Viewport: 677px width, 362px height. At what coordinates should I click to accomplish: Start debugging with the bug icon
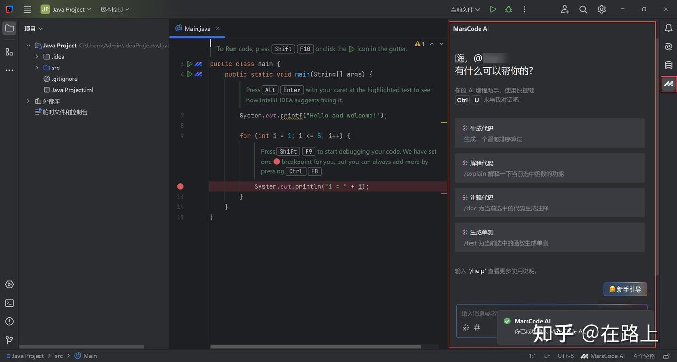coord(508,9)
